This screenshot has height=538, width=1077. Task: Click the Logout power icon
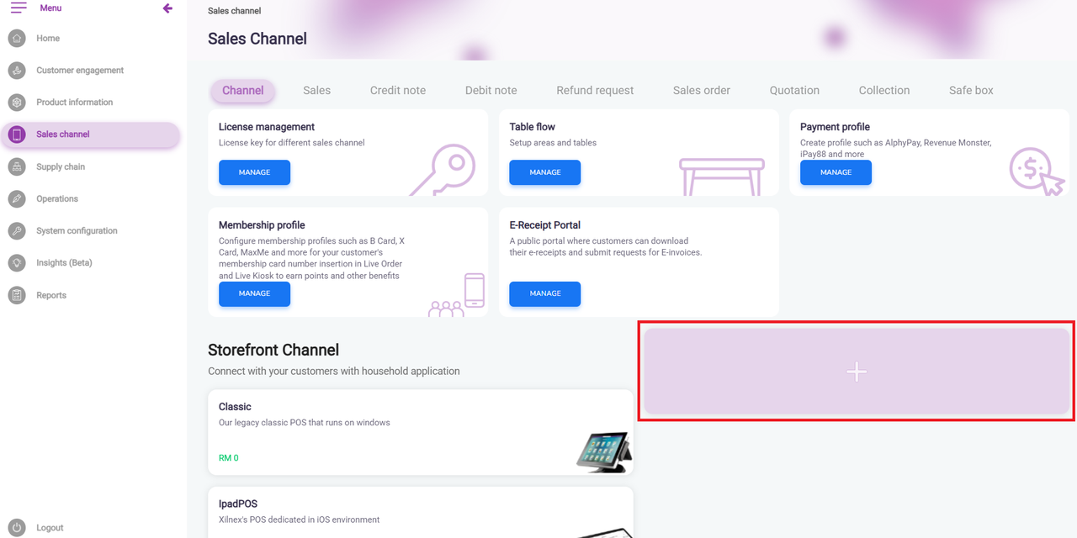[x=17, y=528]
